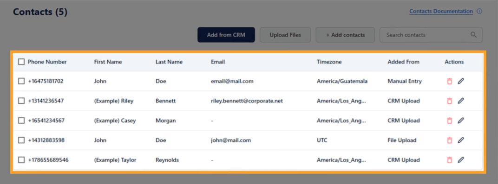Edit the +14312883598 contact with pencil icon
The width and height of the screenshot is (498, 184).
(x=460, y=140)
